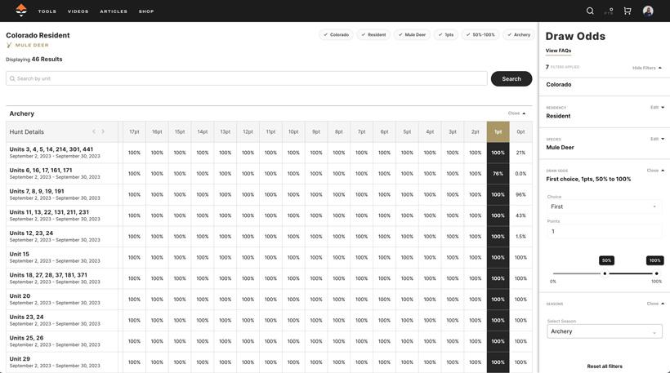Screen dimensions: 670x373
Task: Open the site search magnifier icon
Action: [x=590, y=11]
